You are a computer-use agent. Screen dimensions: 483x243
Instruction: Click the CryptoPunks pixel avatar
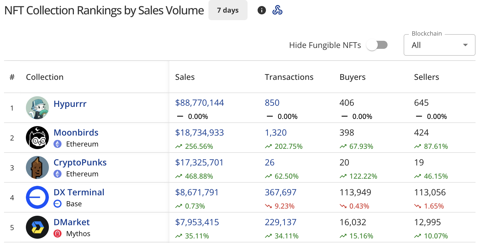coord(37,167)
